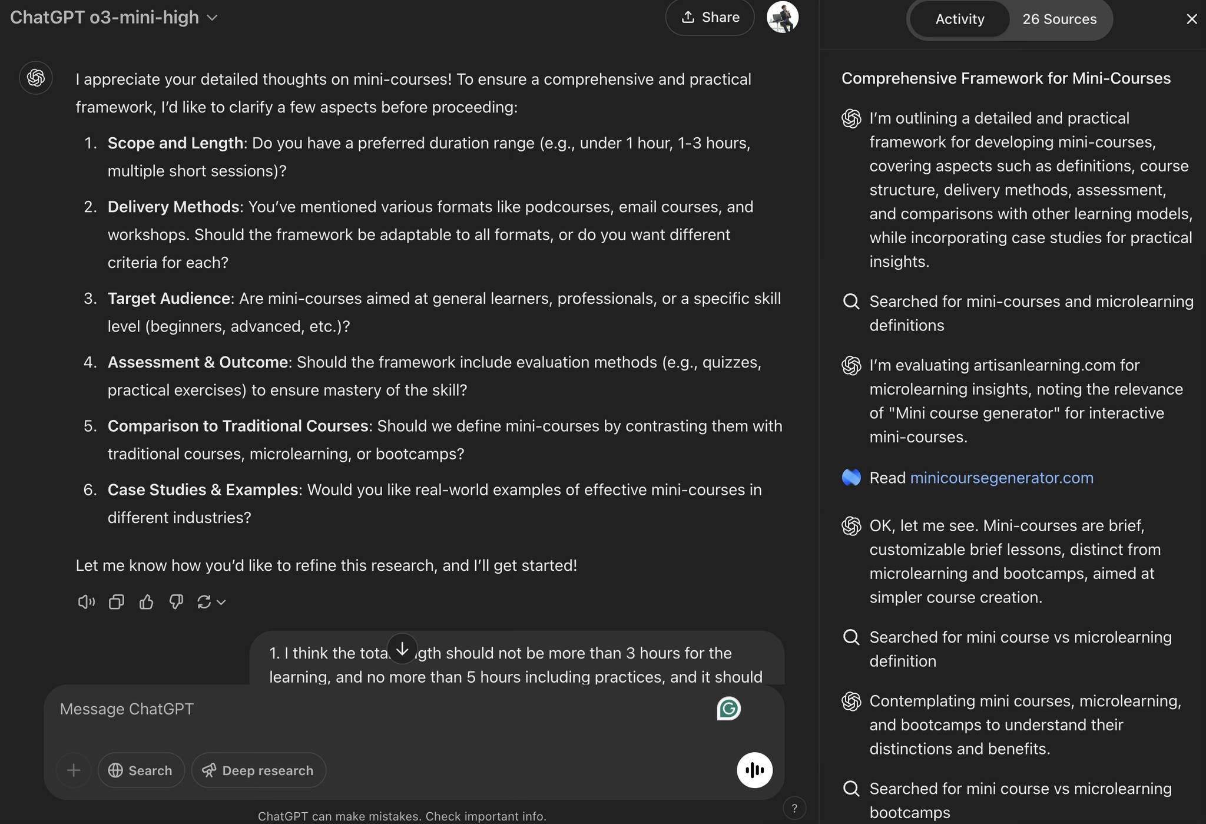1206x824 pixels.
Task: Click the thumbs down icon
Action: tap(176, 603)
